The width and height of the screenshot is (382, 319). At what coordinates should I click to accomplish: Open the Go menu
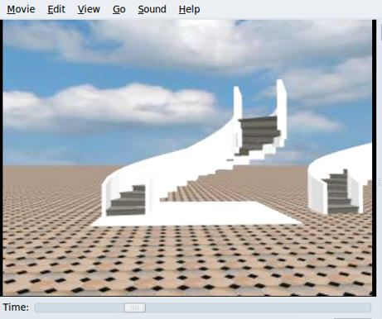pyautogui.click(x=119, y=9)
